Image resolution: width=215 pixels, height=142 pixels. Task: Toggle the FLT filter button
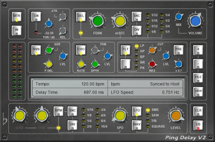coord(125,49)
